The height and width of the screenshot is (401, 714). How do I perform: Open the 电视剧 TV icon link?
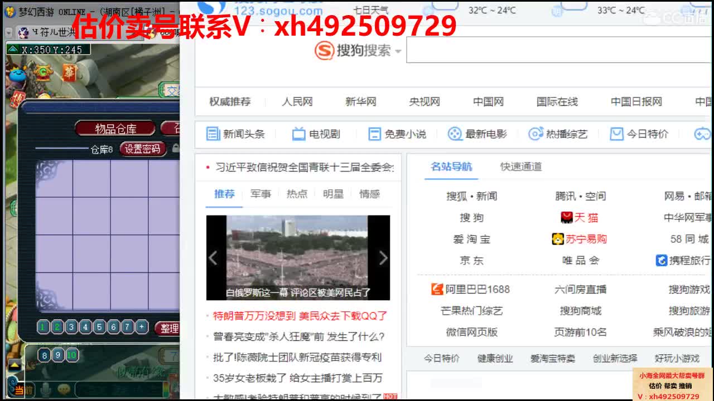click(299, 134)
